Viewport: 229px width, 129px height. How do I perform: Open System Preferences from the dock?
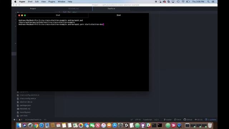coord(120,125)
